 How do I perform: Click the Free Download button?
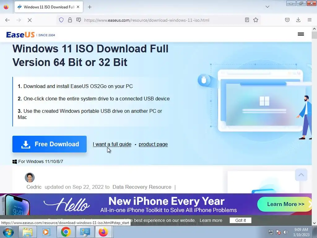[x=50, y=144]
